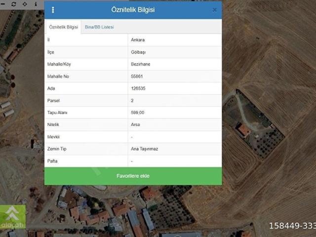
Task: Click the red-roofed house on right parcel
Action: (243, 130)
